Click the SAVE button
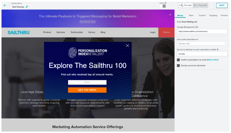The height and width of the screenshot is (133, 231). (x=222, y=5)
